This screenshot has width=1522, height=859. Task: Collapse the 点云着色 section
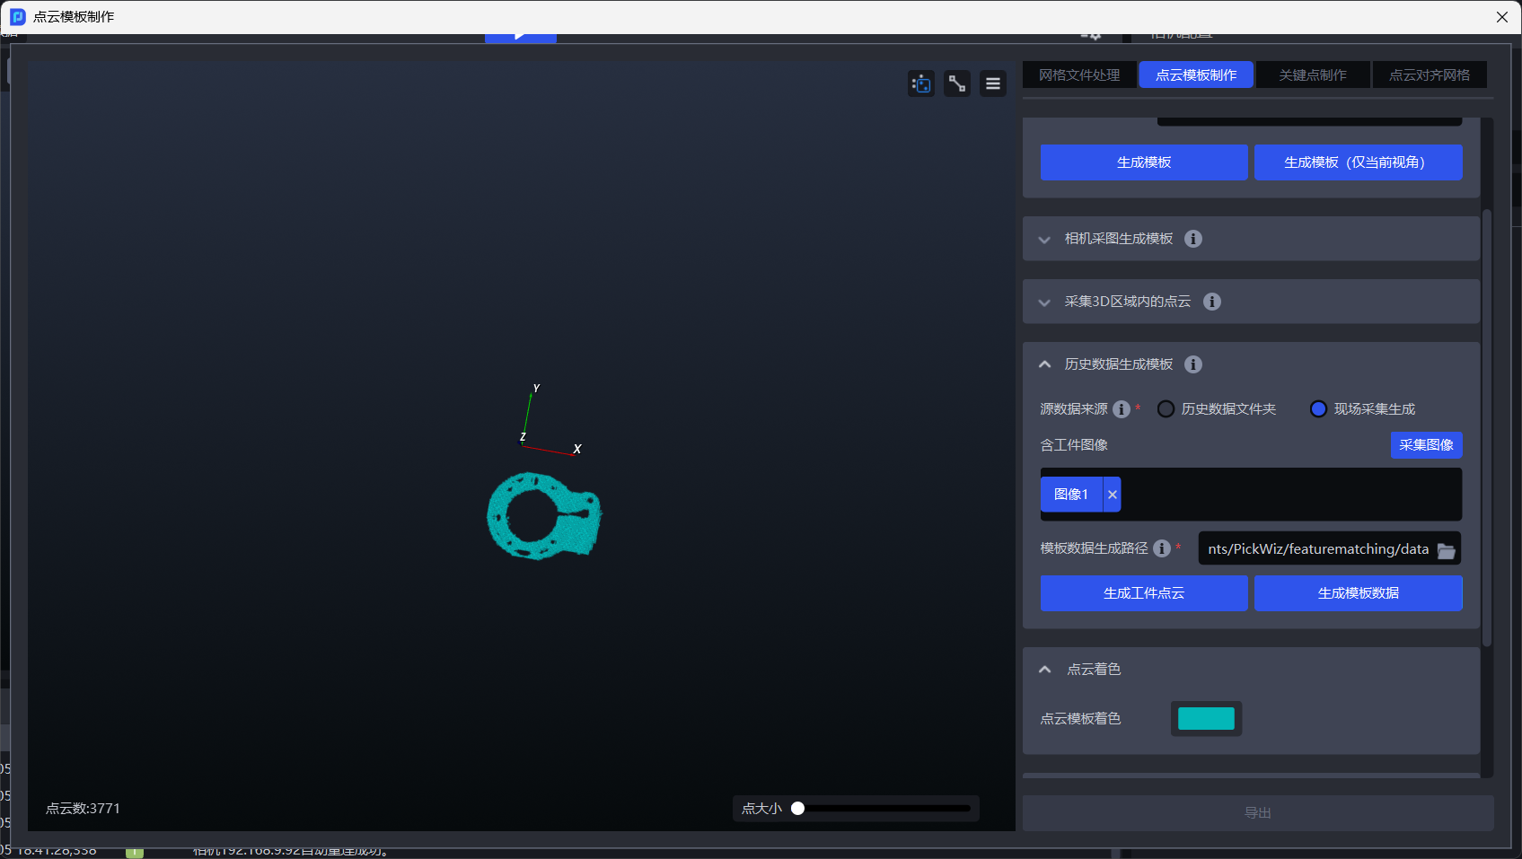click(1045, 670)
